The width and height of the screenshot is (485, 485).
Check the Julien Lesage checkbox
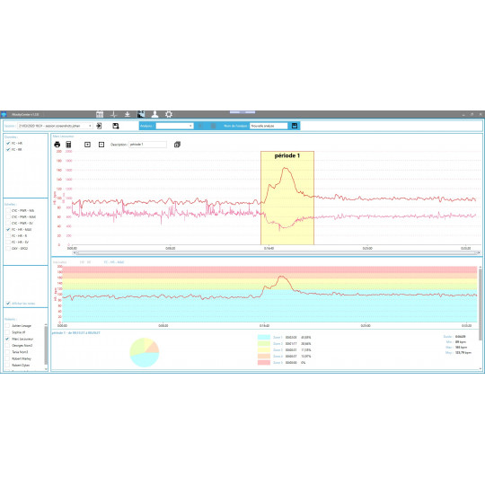click(7, 326)
